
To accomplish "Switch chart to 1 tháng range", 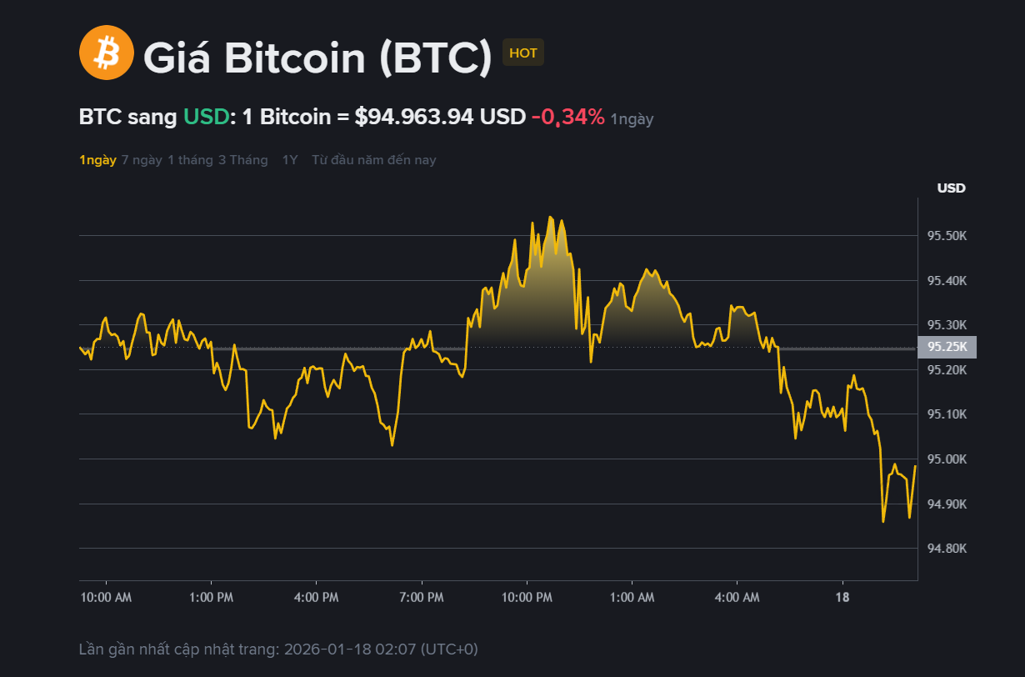I will click(190, 160).
